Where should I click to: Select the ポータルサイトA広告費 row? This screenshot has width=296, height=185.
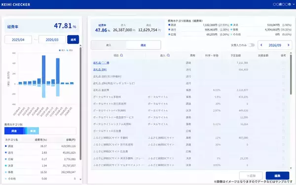[190, 131]
